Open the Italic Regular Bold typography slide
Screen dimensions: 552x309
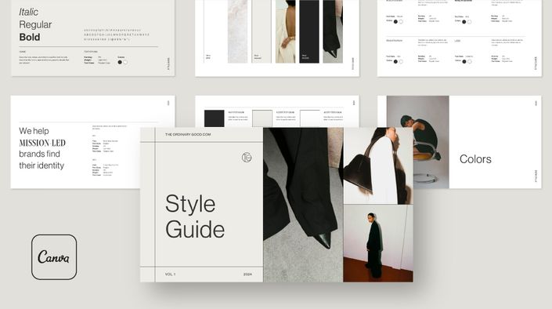93,38
